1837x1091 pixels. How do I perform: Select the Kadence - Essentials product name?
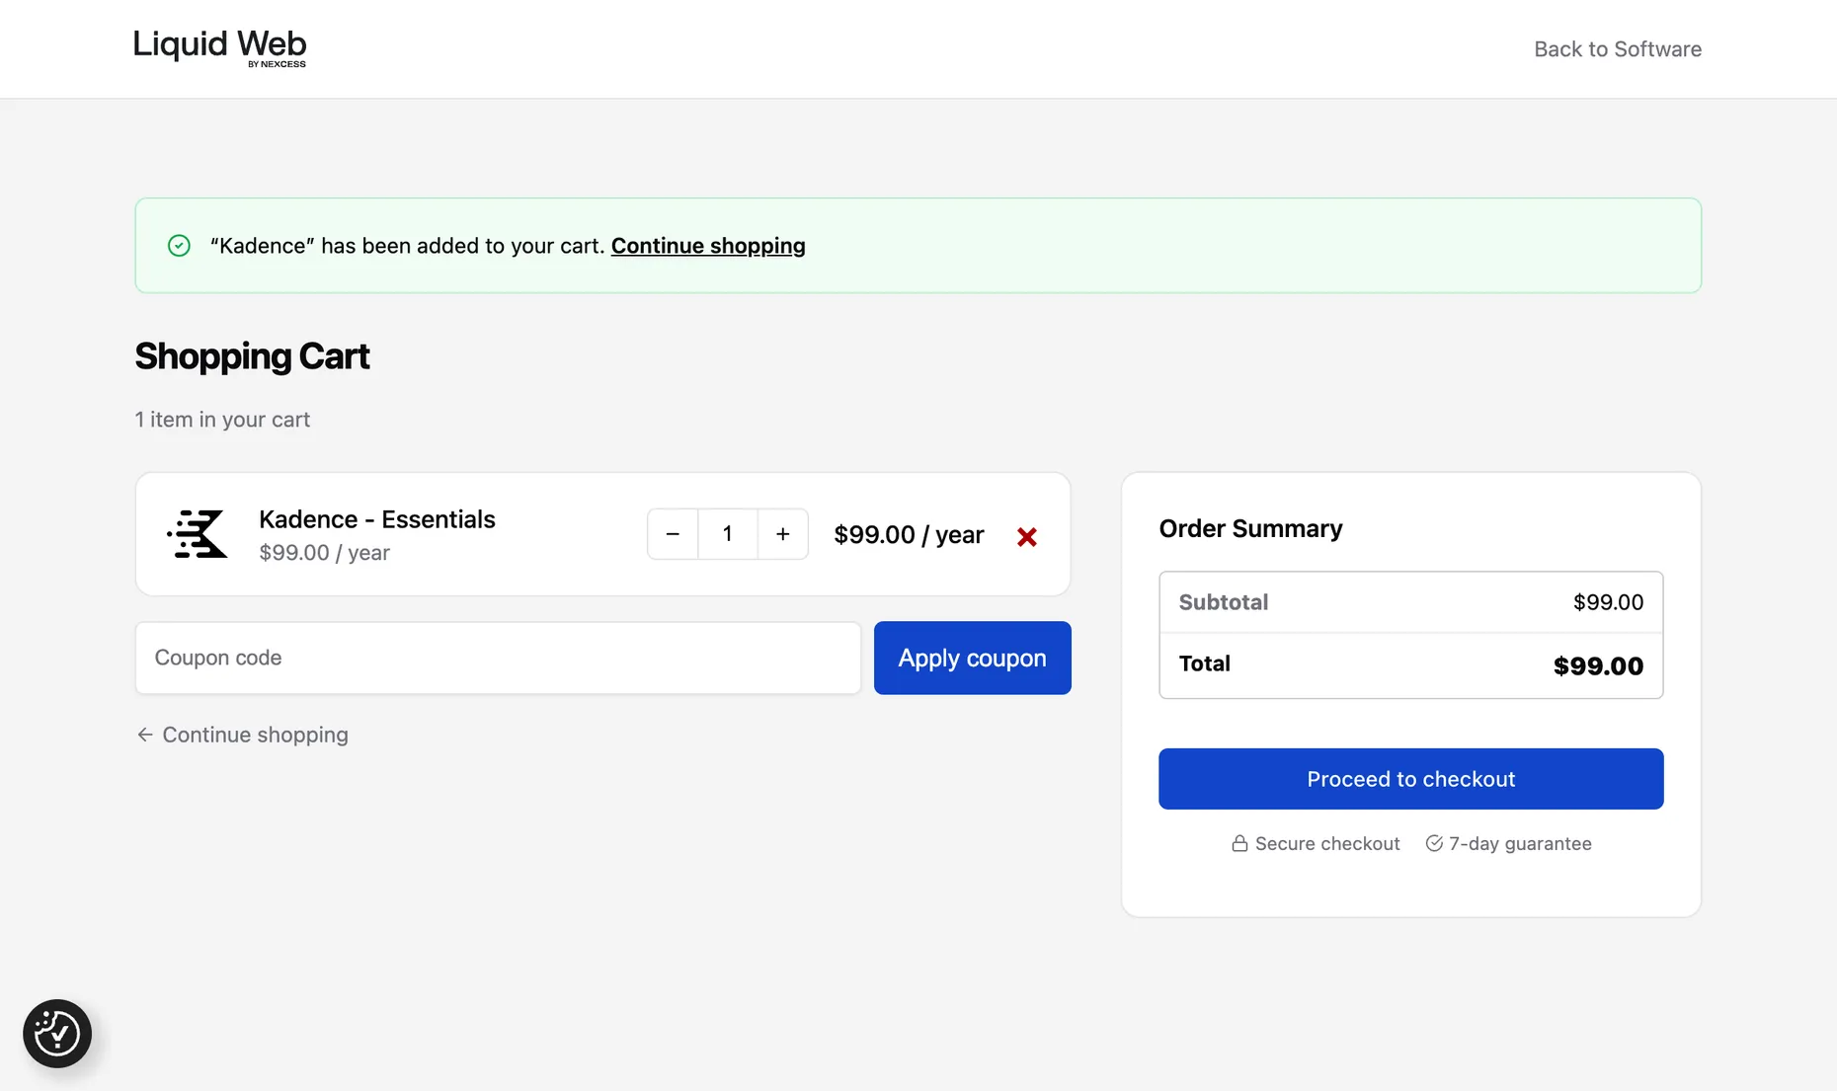point(377,519)
